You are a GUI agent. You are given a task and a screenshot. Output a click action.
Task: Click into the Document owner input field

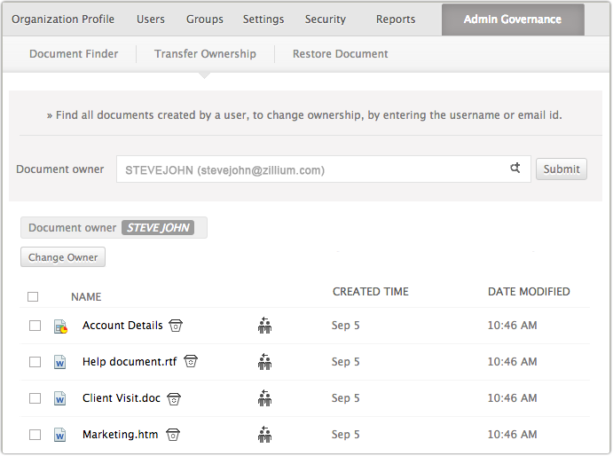pos(310,169)
